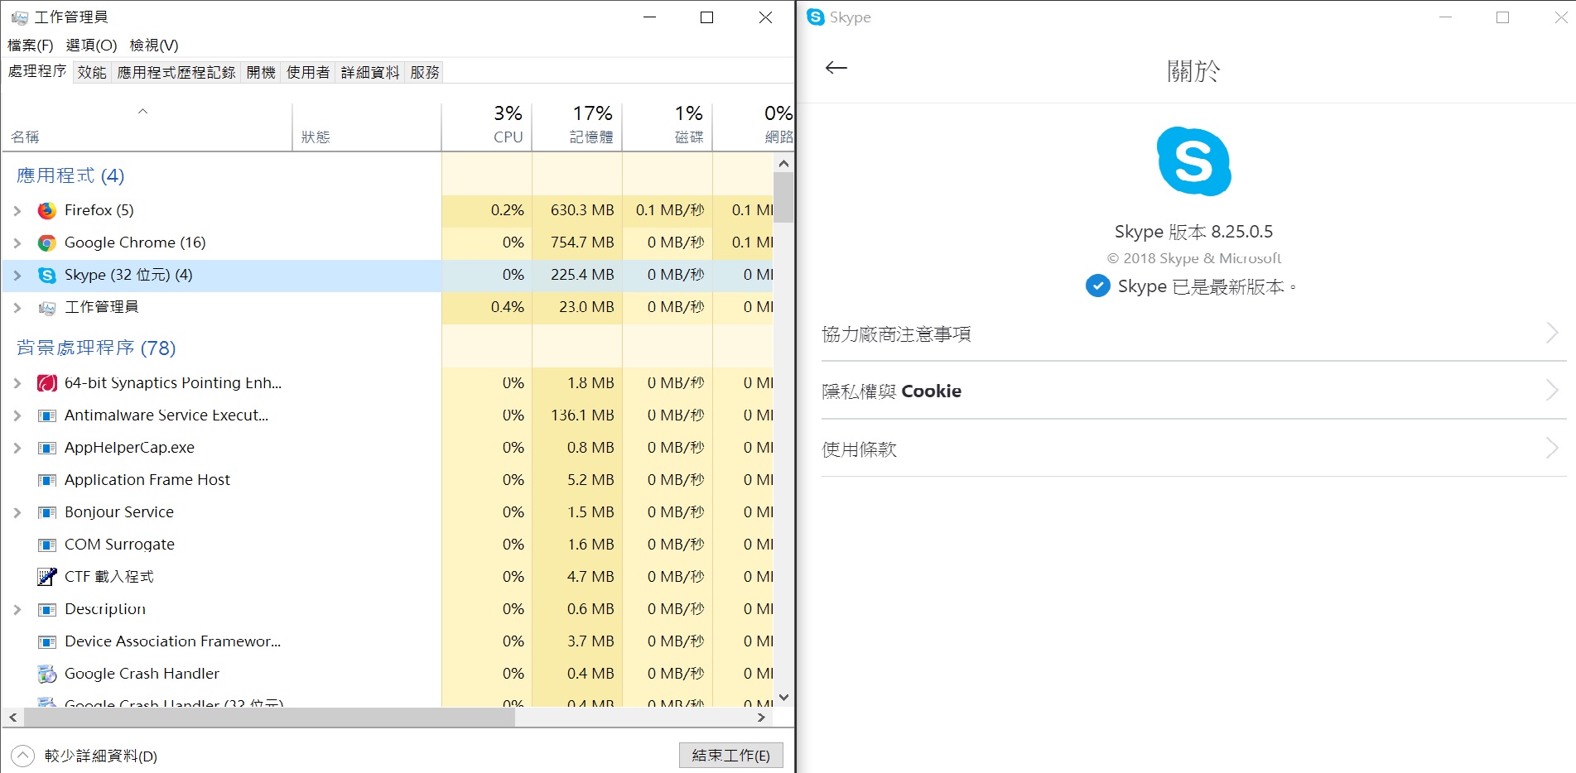Click the Device Association Framework icon
The image size is (1576, 773).
(x=47, y=641)
